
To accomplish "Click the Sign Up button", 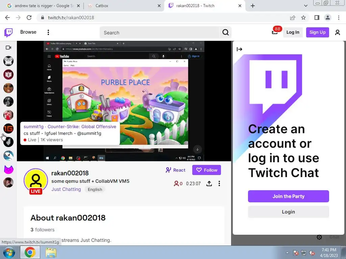I will tap(317, 32).
